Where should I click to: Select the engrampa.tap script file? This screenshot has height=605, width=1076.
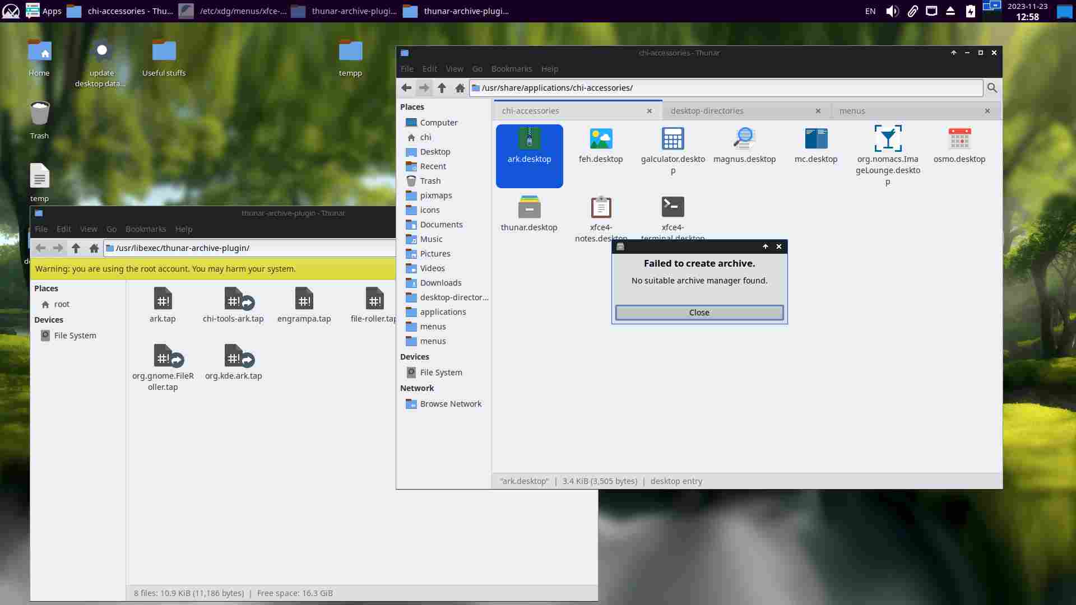(304, 299)
